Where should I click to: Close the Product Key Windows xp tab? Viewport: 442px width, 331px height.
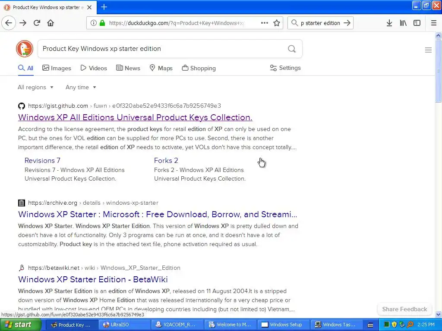[89, 7]
